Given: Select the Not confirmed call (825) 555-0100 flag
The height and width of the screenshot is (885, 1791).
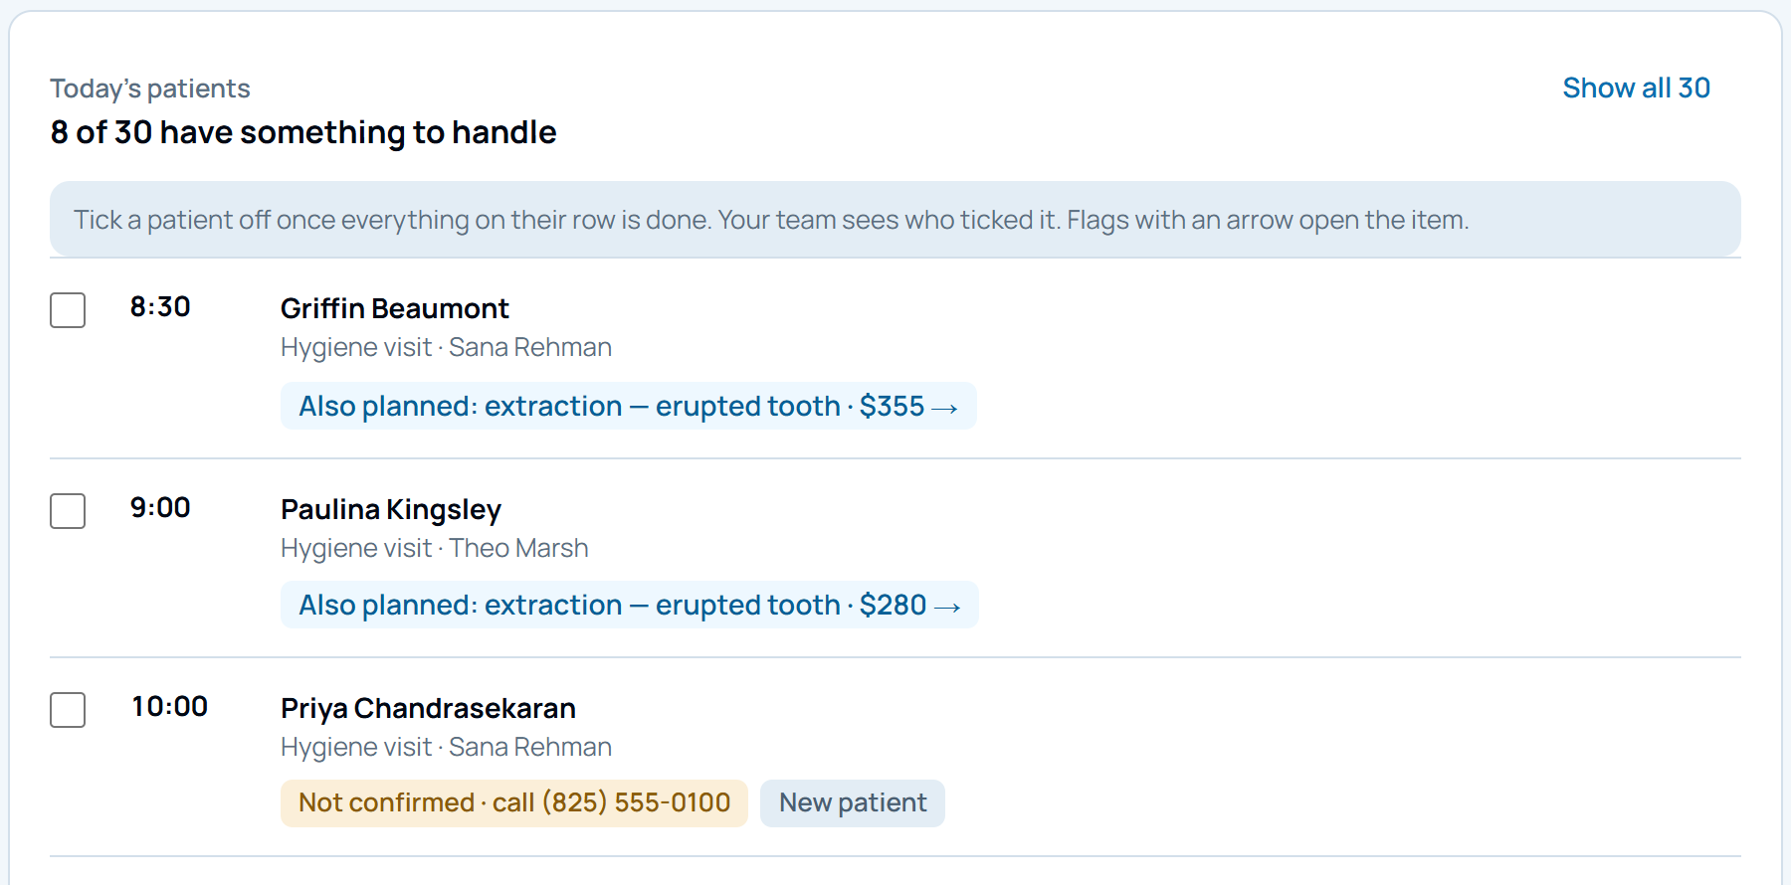Looking at the screenshot, I should [513, 803].
